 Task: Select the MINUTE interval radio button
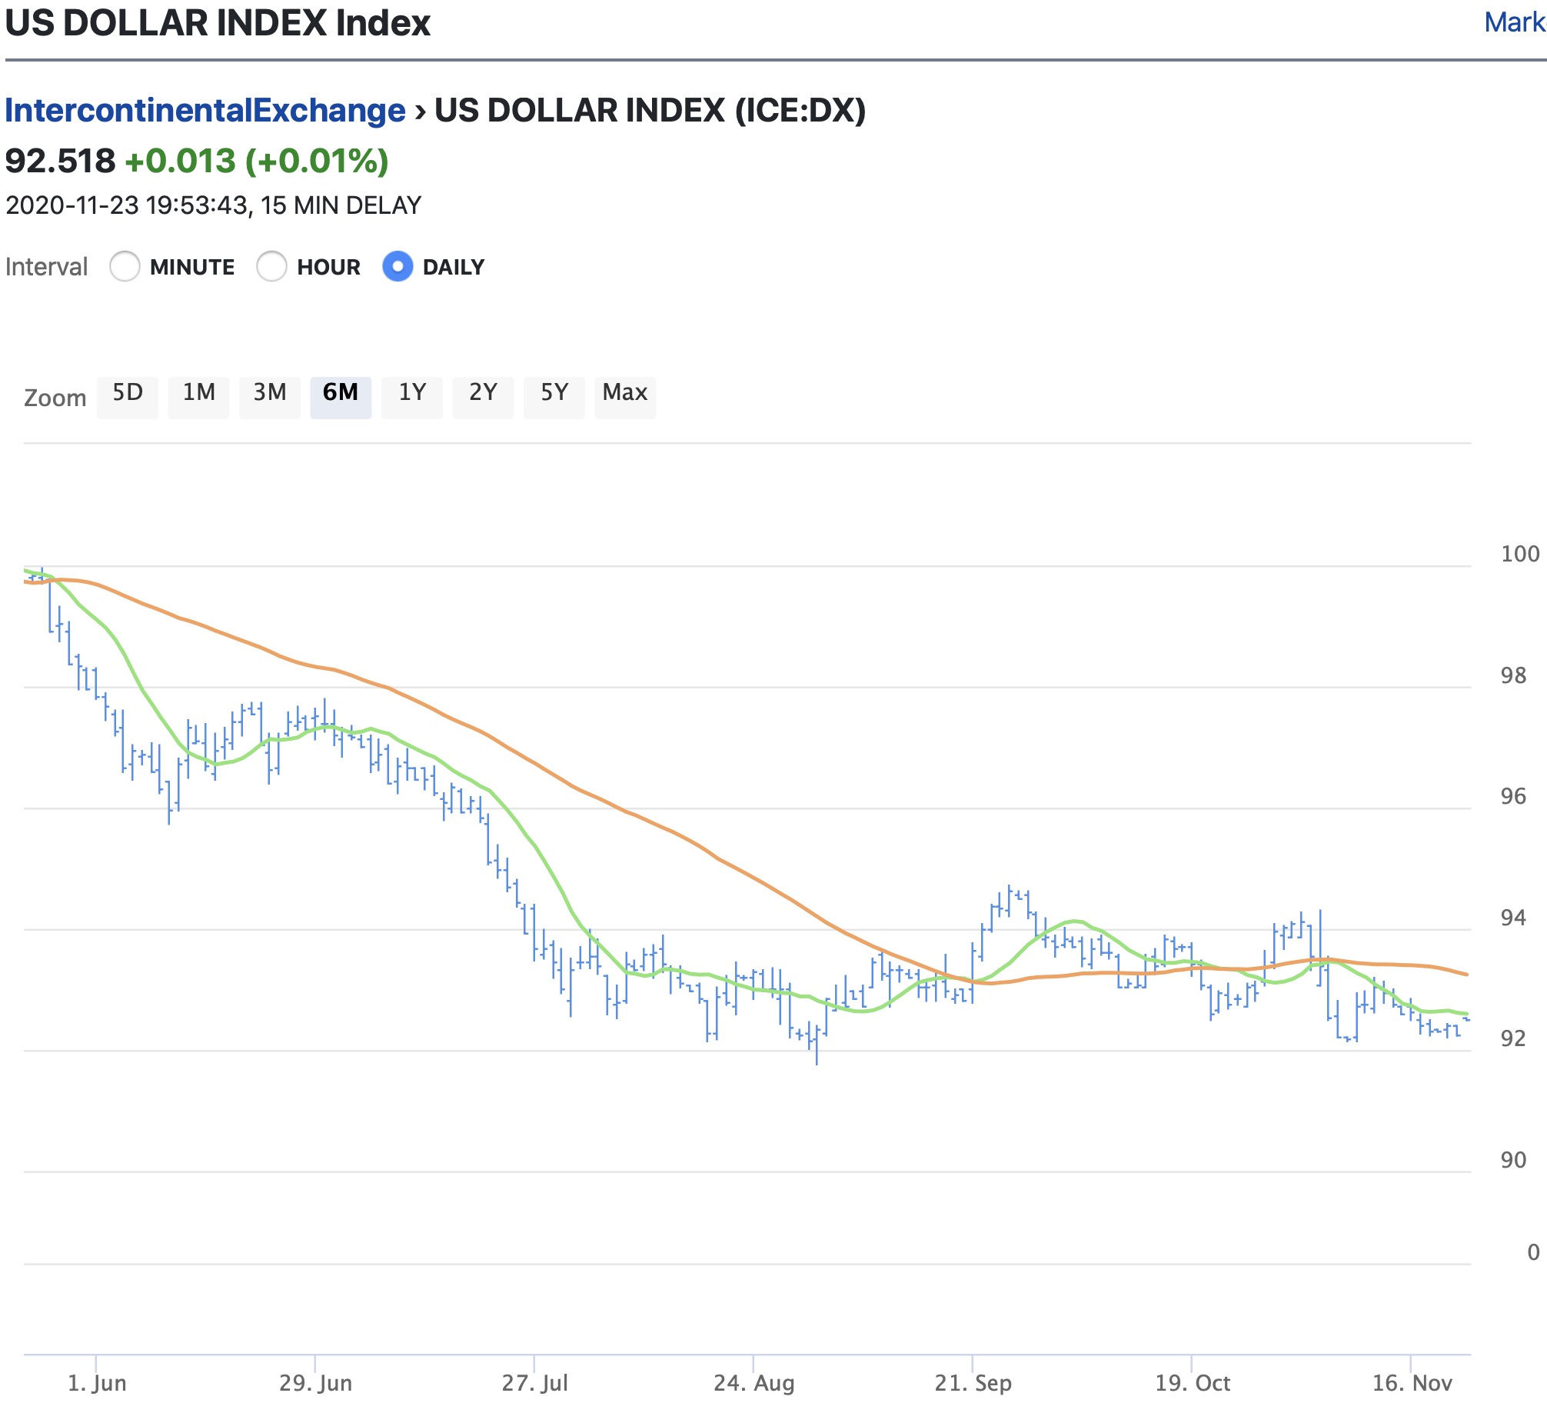(125, 267)
